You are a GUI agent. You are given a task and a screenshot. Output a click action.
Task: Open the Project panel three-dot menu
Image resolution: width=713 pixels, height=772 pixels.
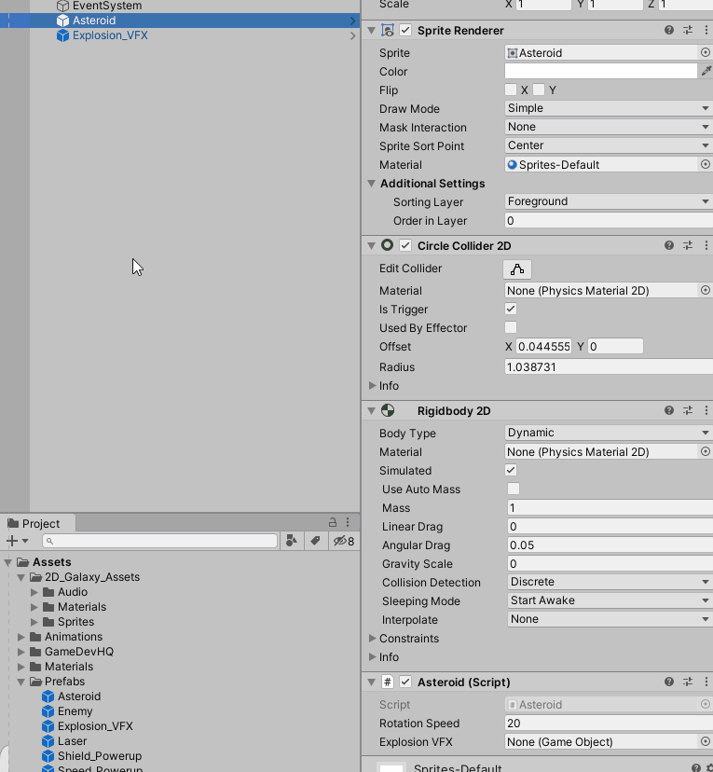[x=348, y=522]
